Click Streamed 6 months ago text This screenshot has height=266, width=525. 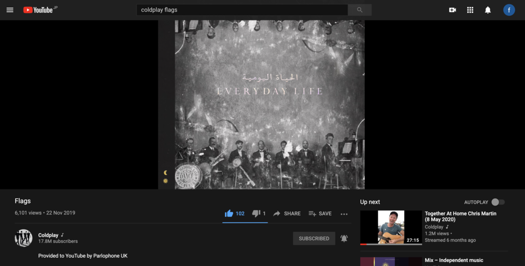[x=450, y=240]
